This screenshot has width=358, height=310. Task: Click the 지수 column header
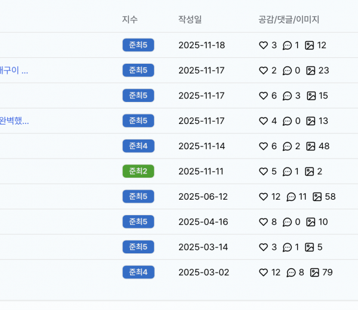point(129,19)
